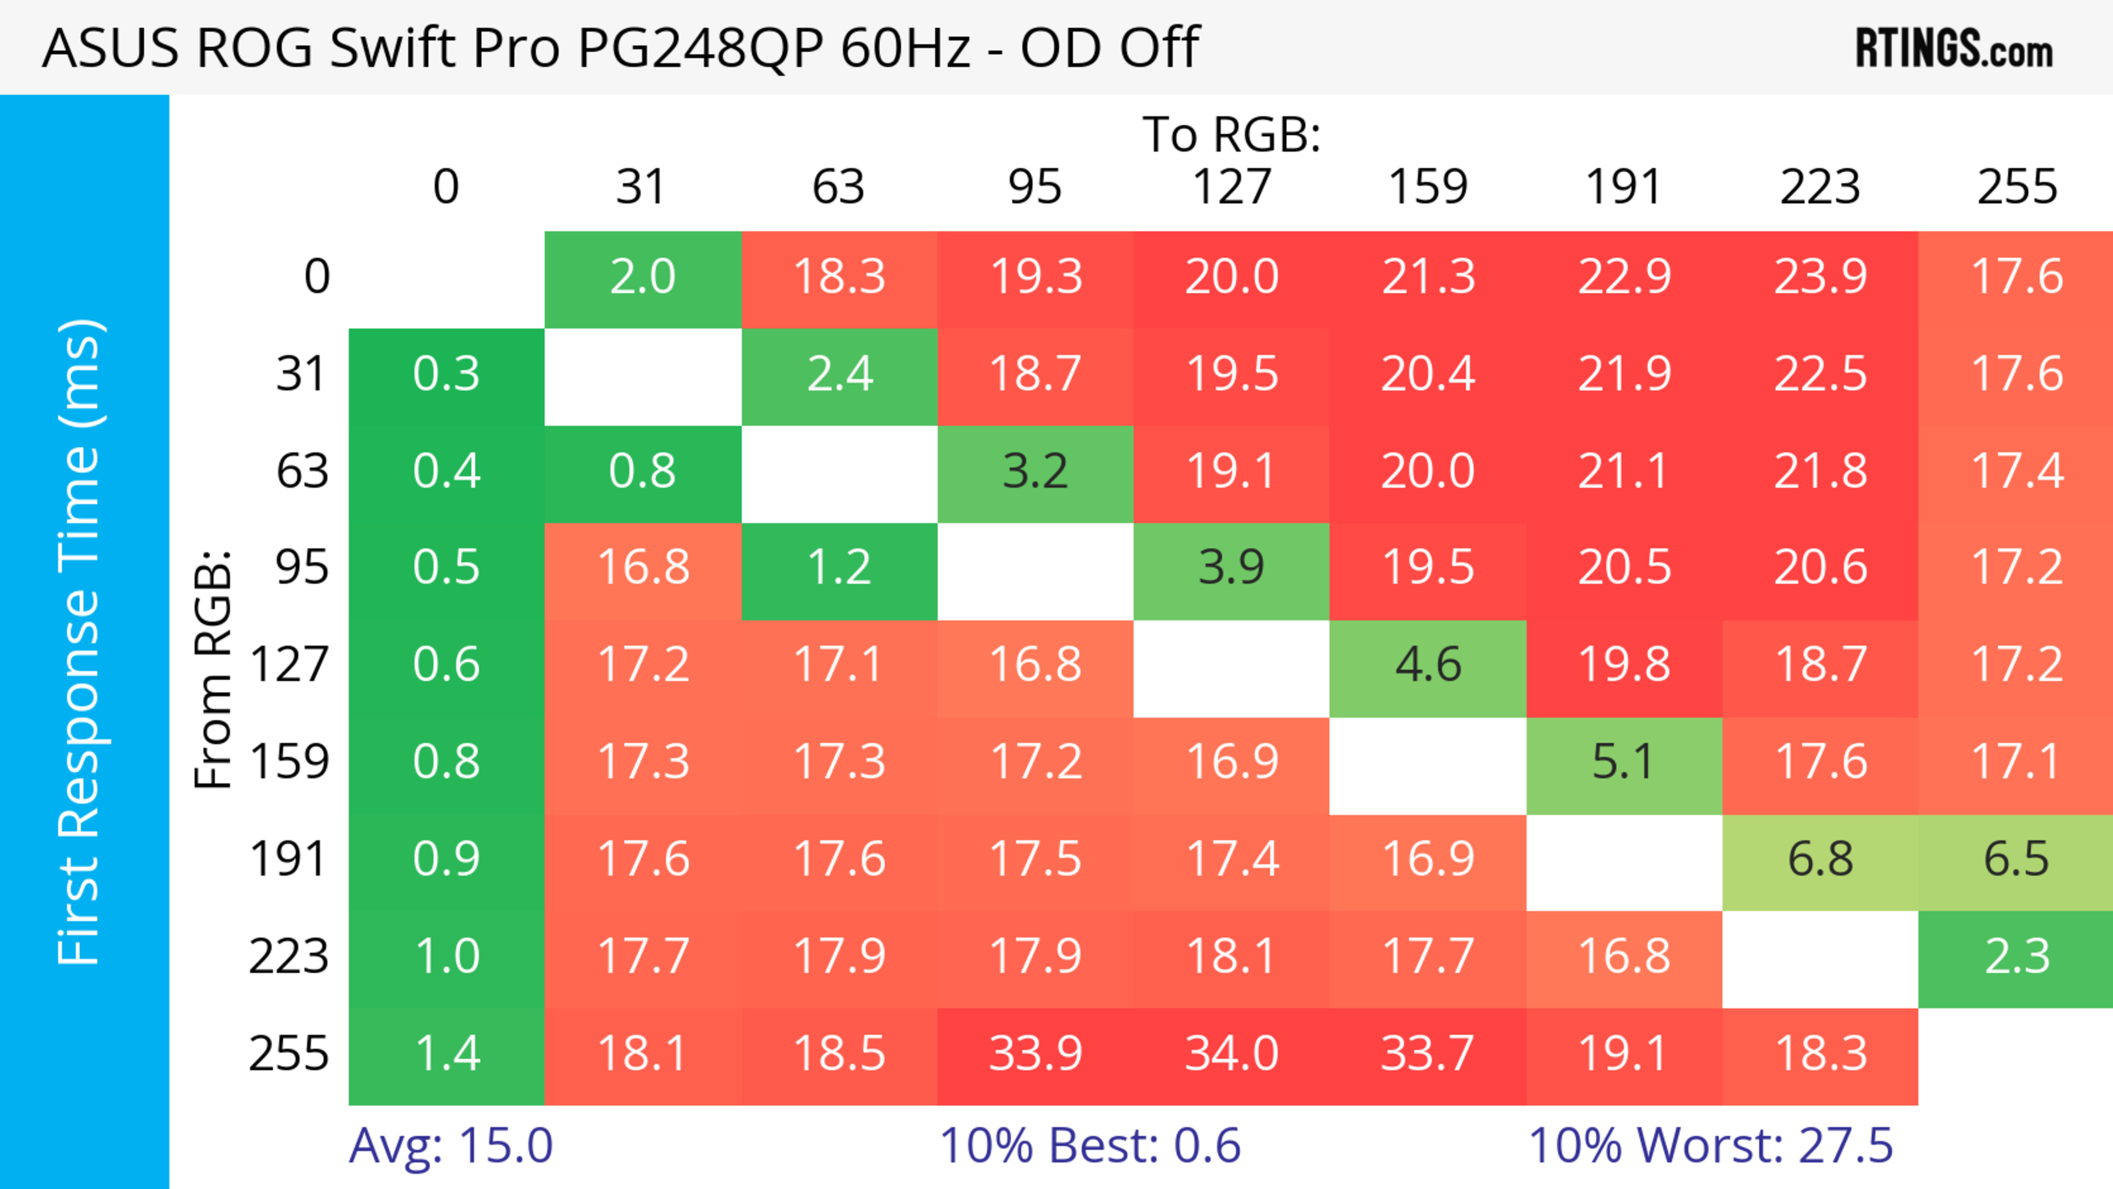Viewport: 2113px width, 1189px height.
Task: Select the 34.0 response time cell
Action: [1231, 1054]
